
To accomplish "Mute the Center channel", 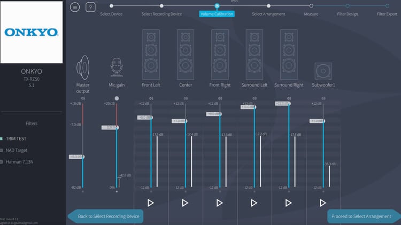I will (186, 98).
